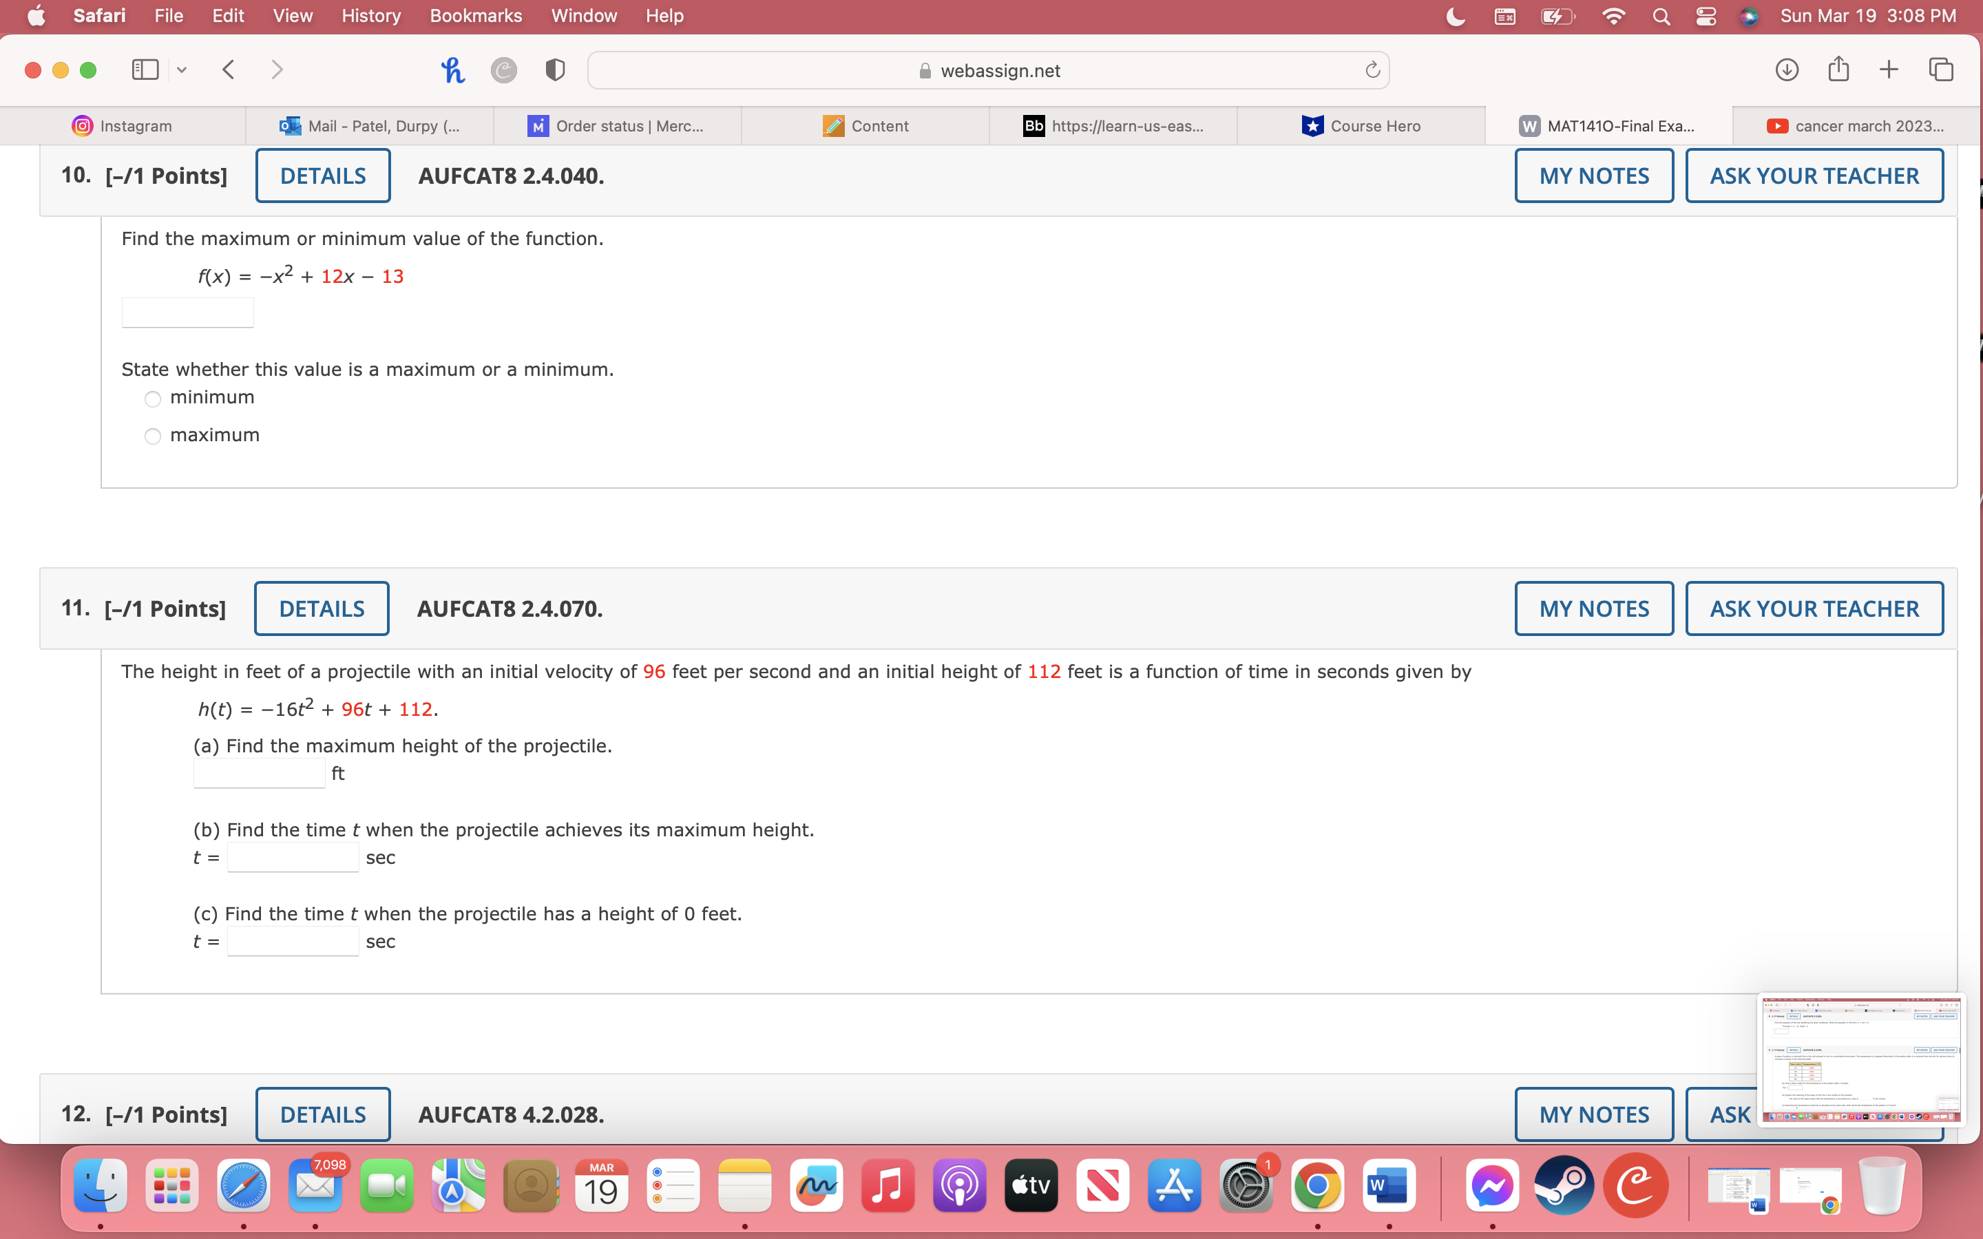Toggle dark mode via the moon menu icon

click(x=1456, y=16)
